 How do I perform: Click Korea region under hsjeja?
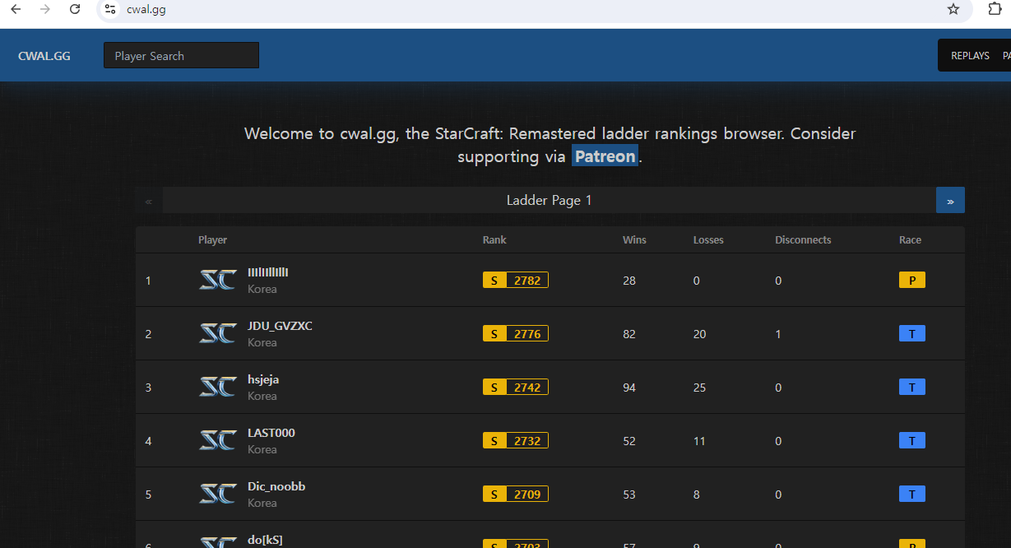pyautogui.click(x=262, y=396)
